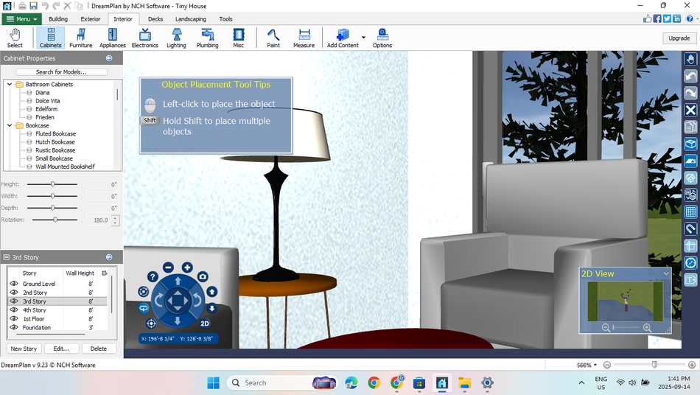The height and width of the screenshot is (395, 700).
Task: Click the Add Content icon
Action: tap(343, 38)
